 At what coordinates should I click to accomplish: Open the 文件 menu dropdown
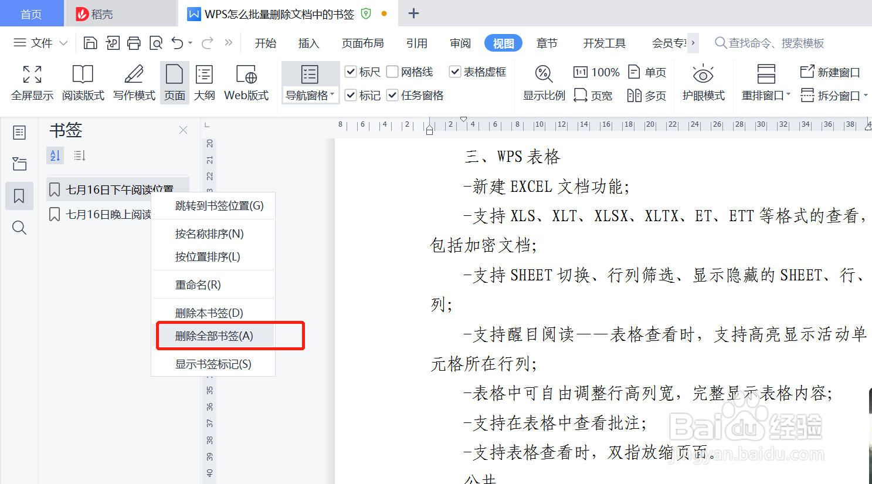(40, 43)
